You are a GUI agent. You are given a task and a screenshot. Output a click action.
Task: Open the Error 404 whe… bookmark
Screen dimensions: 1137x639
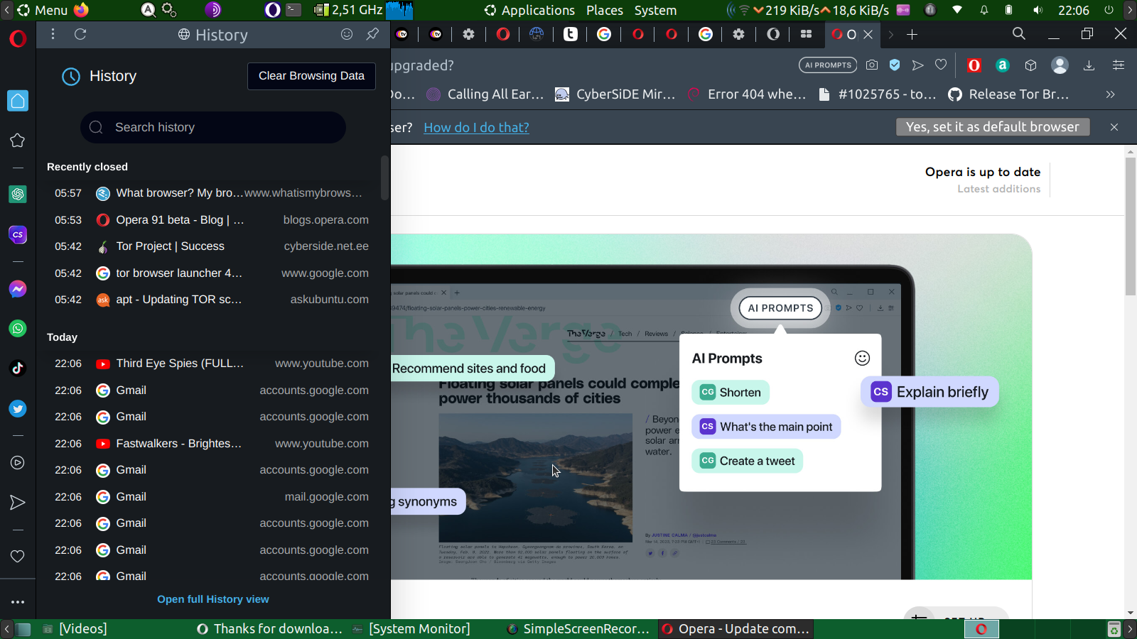[x=746, y=94]
